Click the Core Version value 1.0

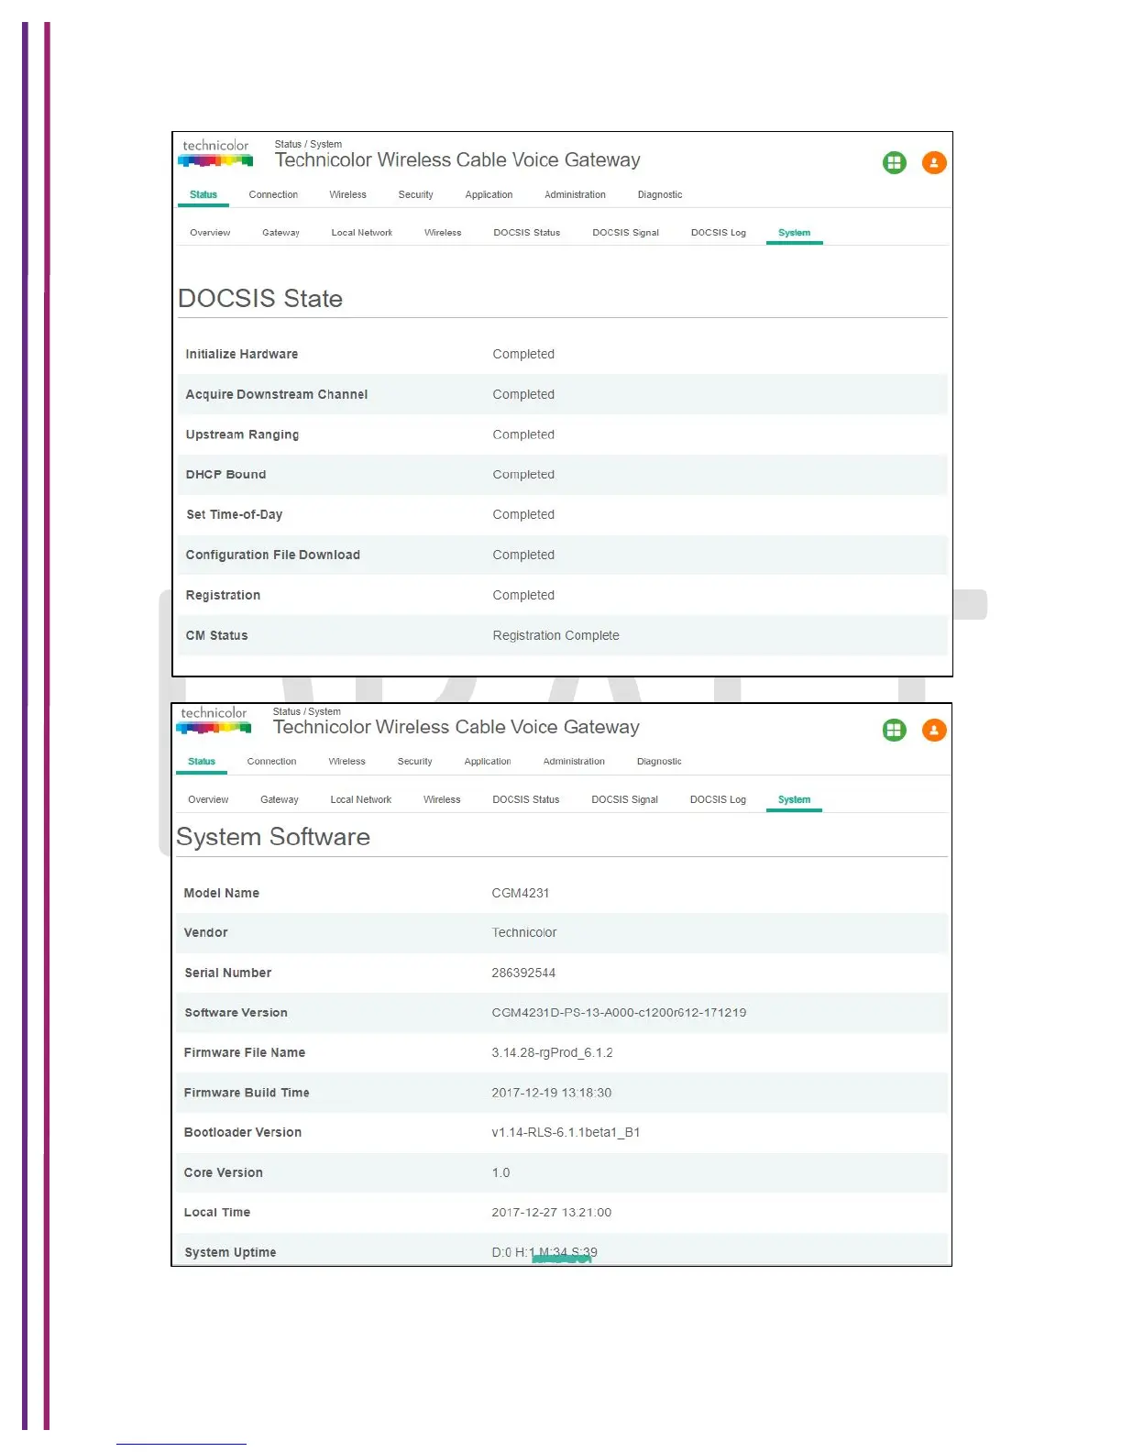[500, 1173]
